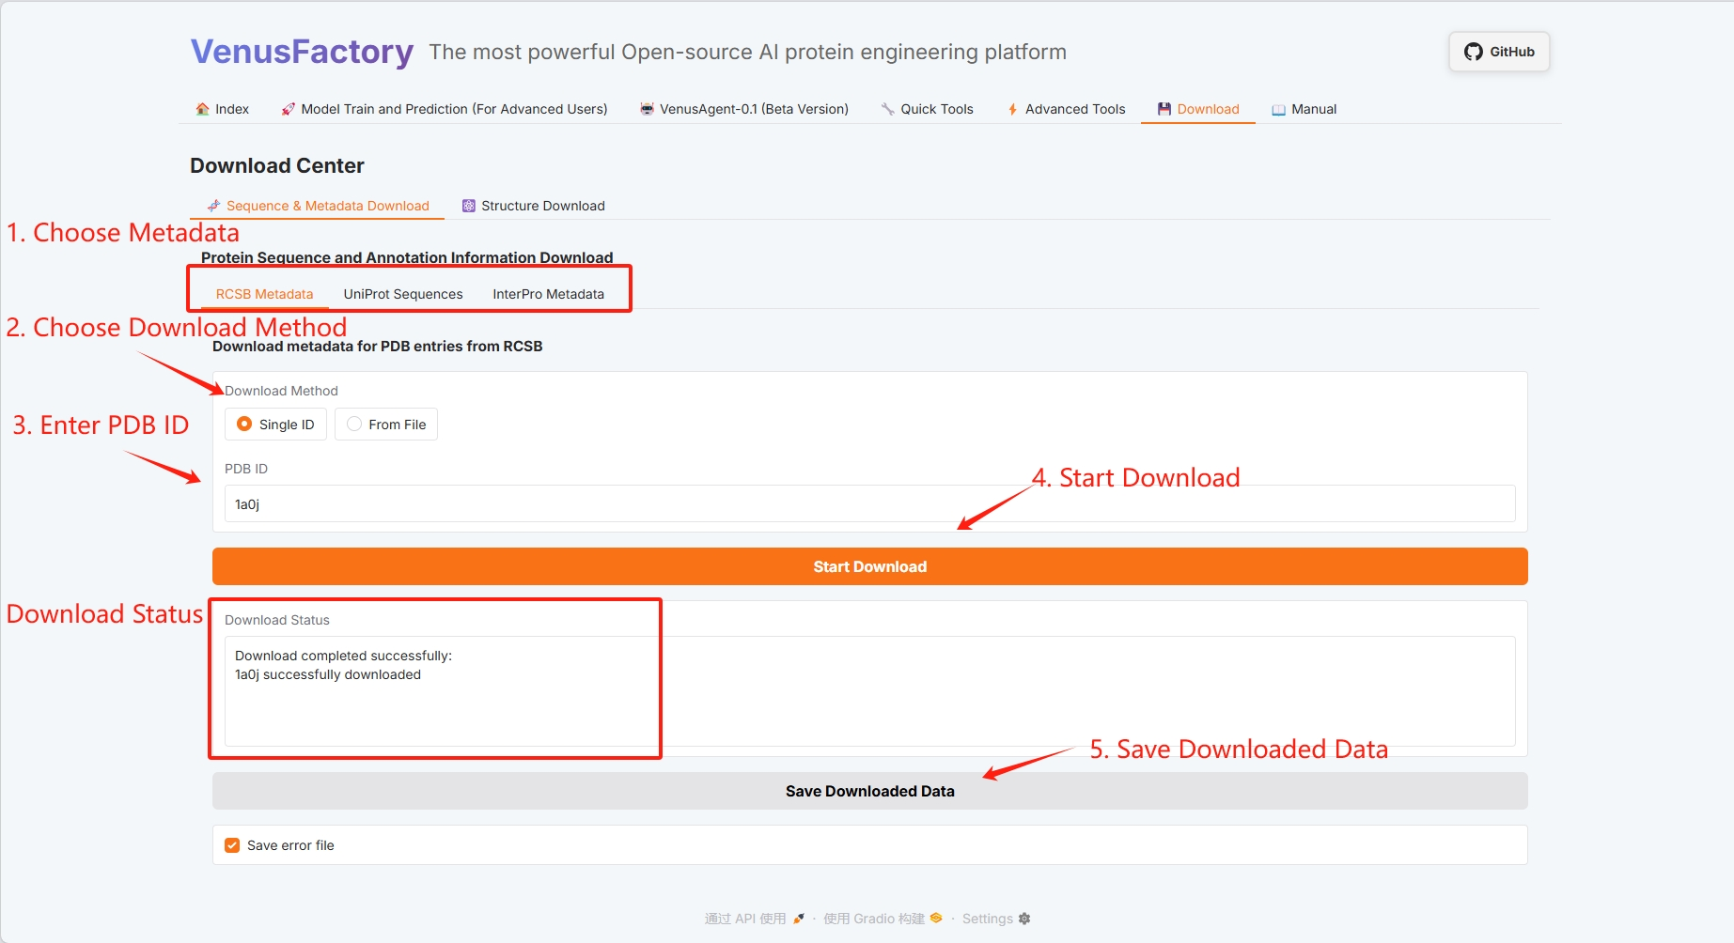The width and height of the screenshot is (1734, 943).
Task: Click the lightning icon for Advanced Tools
Action: [1012, 109]
